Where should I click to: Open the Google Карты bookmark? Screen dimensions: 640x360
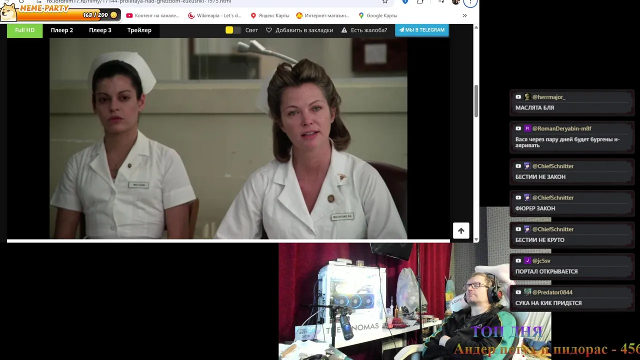pyautogui.click(x=377, y=15)
